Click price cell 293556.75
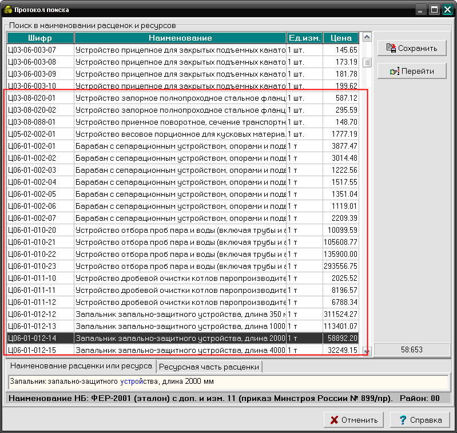 click(341, 267)
